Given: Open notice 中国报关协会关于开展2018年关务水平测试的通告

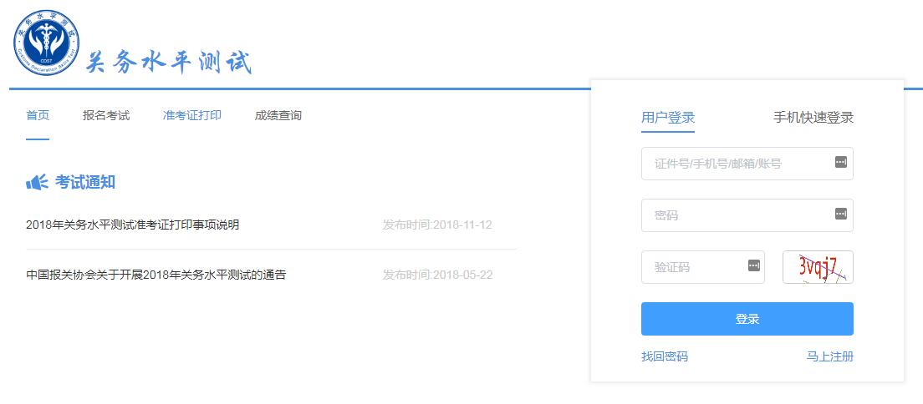Looking at the screenshot, I should tap(156, 275).
